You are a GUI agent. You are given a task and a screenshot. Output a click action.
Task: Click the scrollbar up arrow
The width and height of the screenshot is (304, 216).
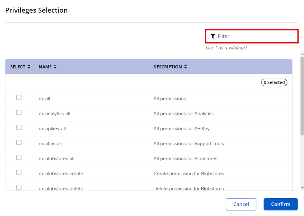click(x=302, y=55)
